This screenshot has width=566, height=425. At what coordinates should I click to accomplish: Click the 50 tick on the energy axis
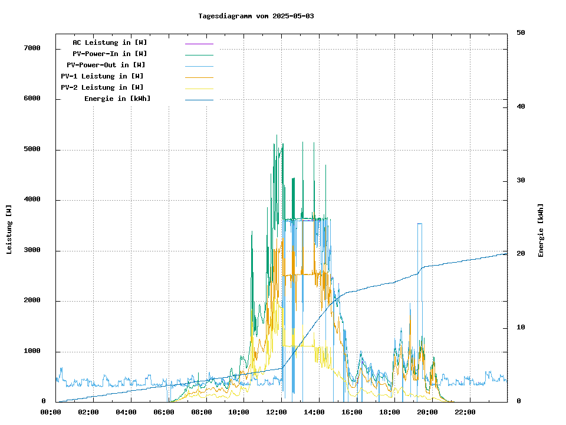(521, 32)
